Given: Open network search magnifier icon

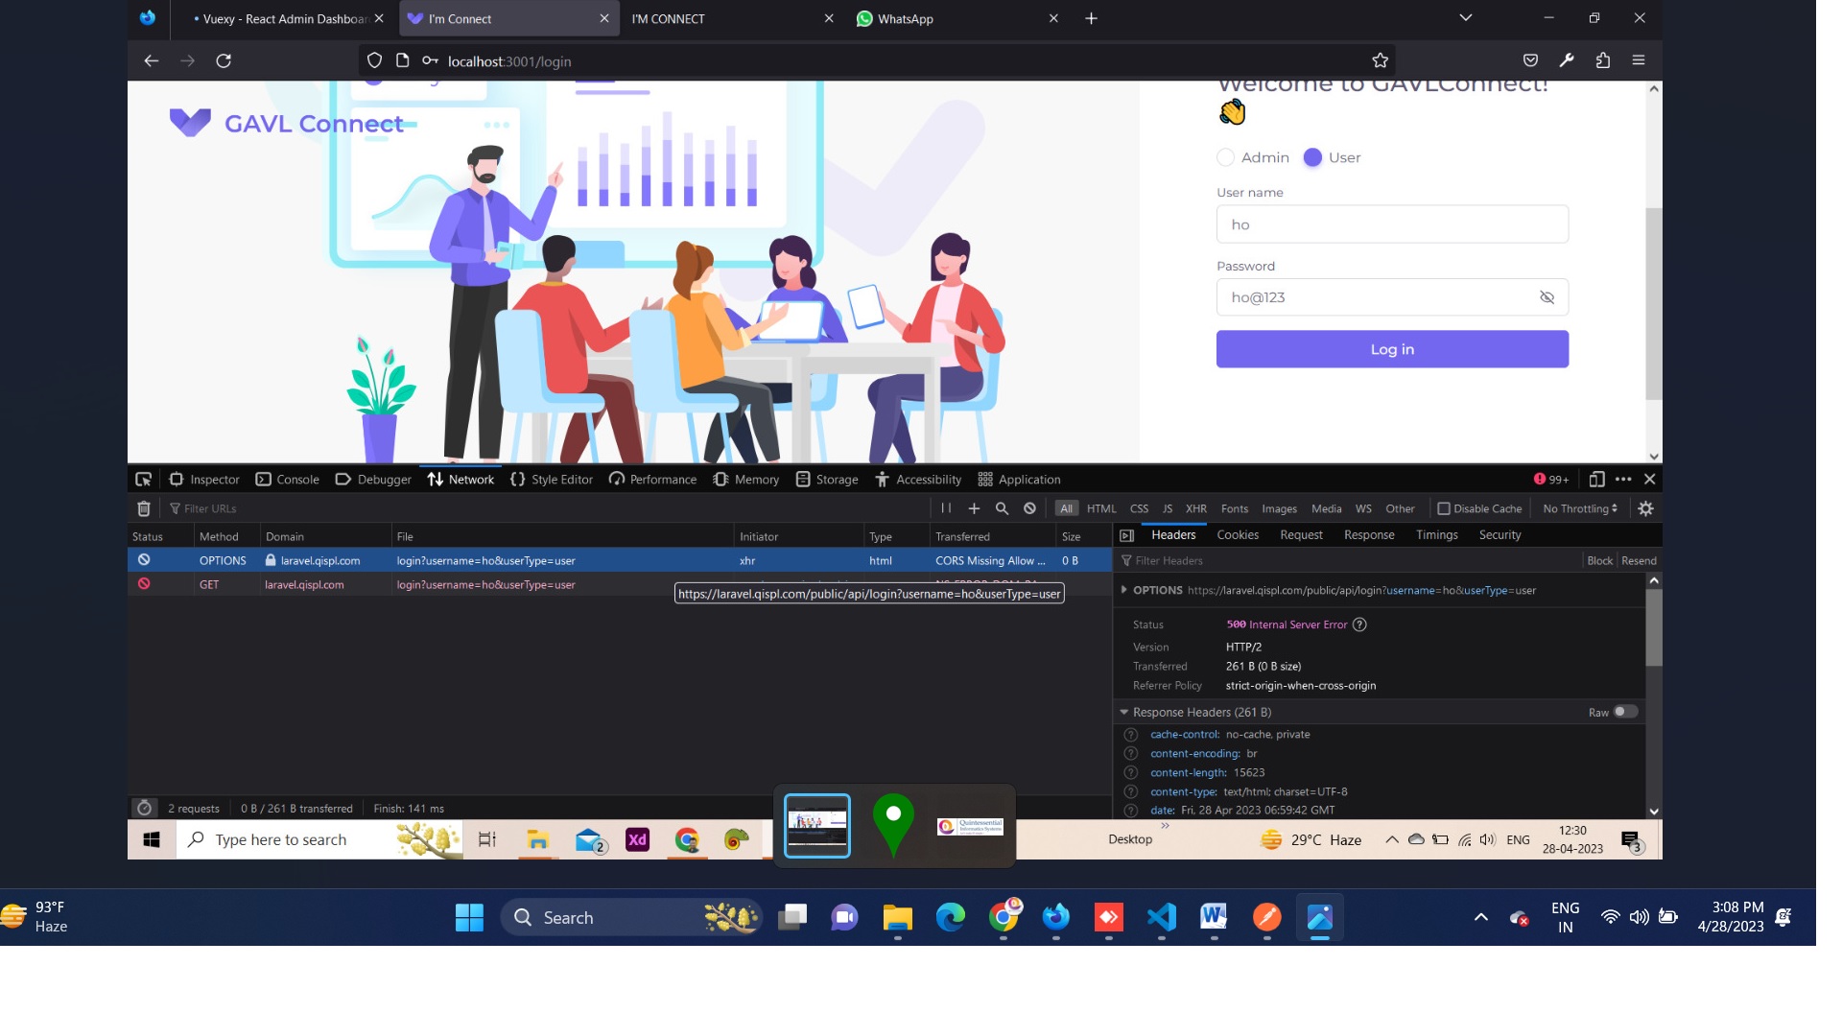Looking at the screenshot, I should tap(1002, 508).
